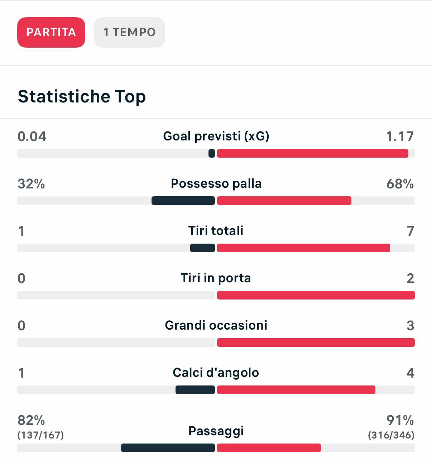Viewport: 432px width, 460px height.
Task: Switch to the PARTITA tab
Action: coord(51,32)
